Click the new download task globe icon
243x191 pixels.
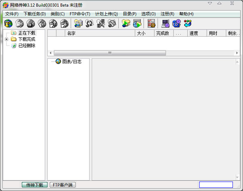pos(8,24)
